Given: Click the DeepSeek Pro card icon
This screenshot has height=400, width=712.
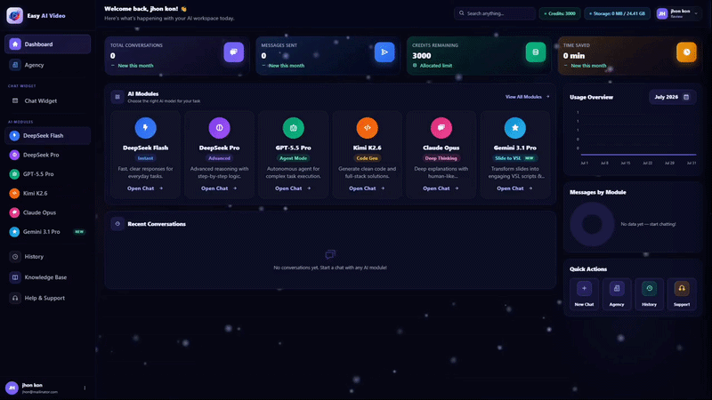Looking at the screenshot, I should click(219, 128).
